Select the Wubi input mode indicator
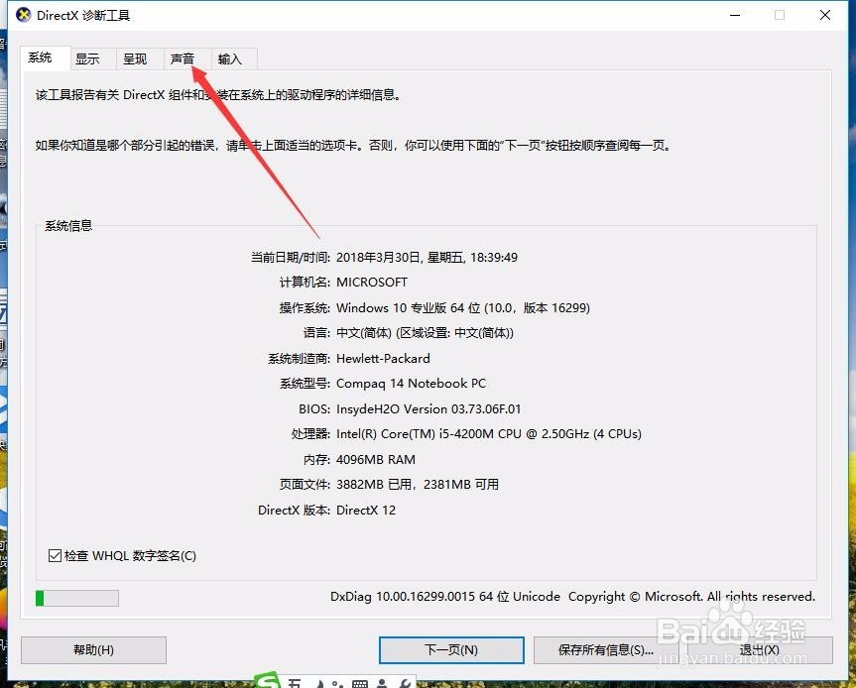Image resolution: width=856 pixels, height=688 pixels. [x=296, y=682]
